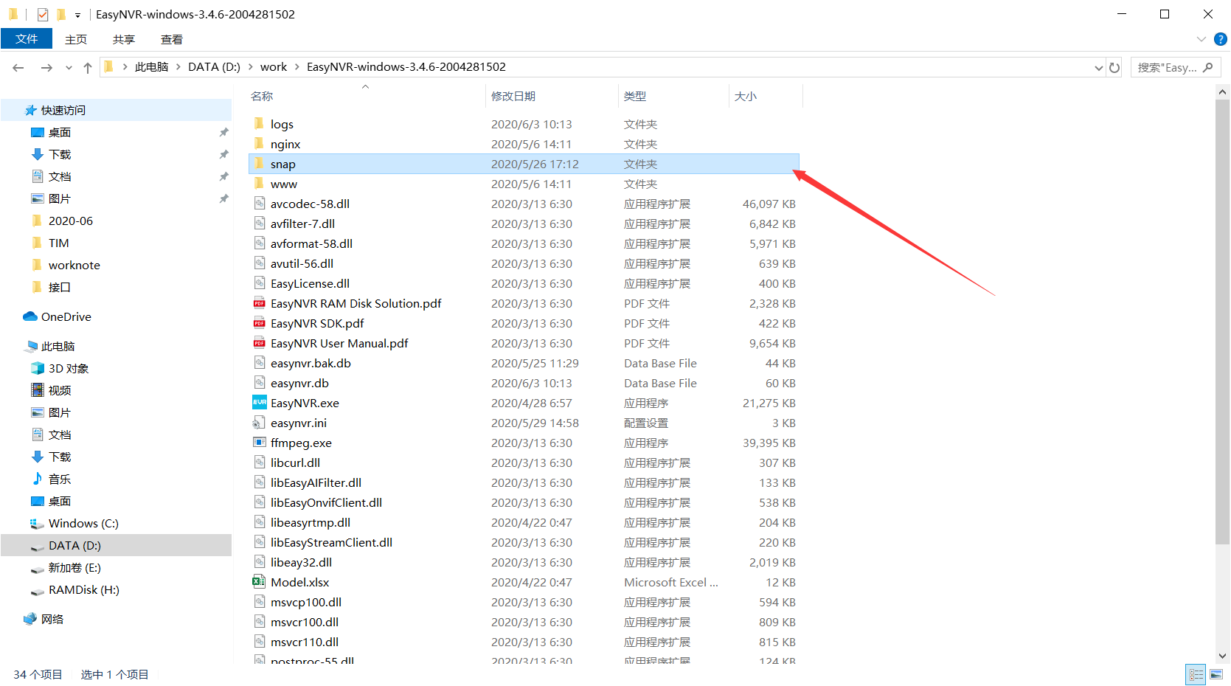This screenshot has width=1231, height=686.
Task: Click the avcodec-58.dll file icon
Action: [259, 203]
